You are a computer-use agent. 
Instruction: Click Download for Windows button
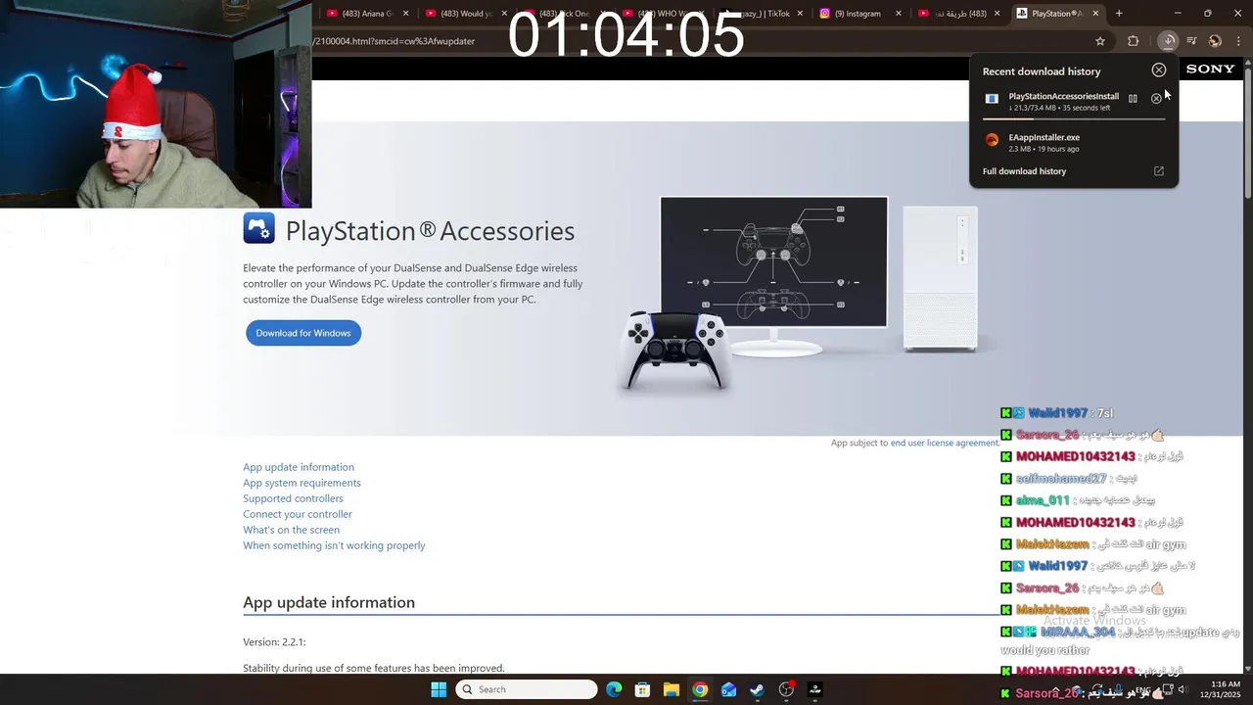[x=303, y=333]
